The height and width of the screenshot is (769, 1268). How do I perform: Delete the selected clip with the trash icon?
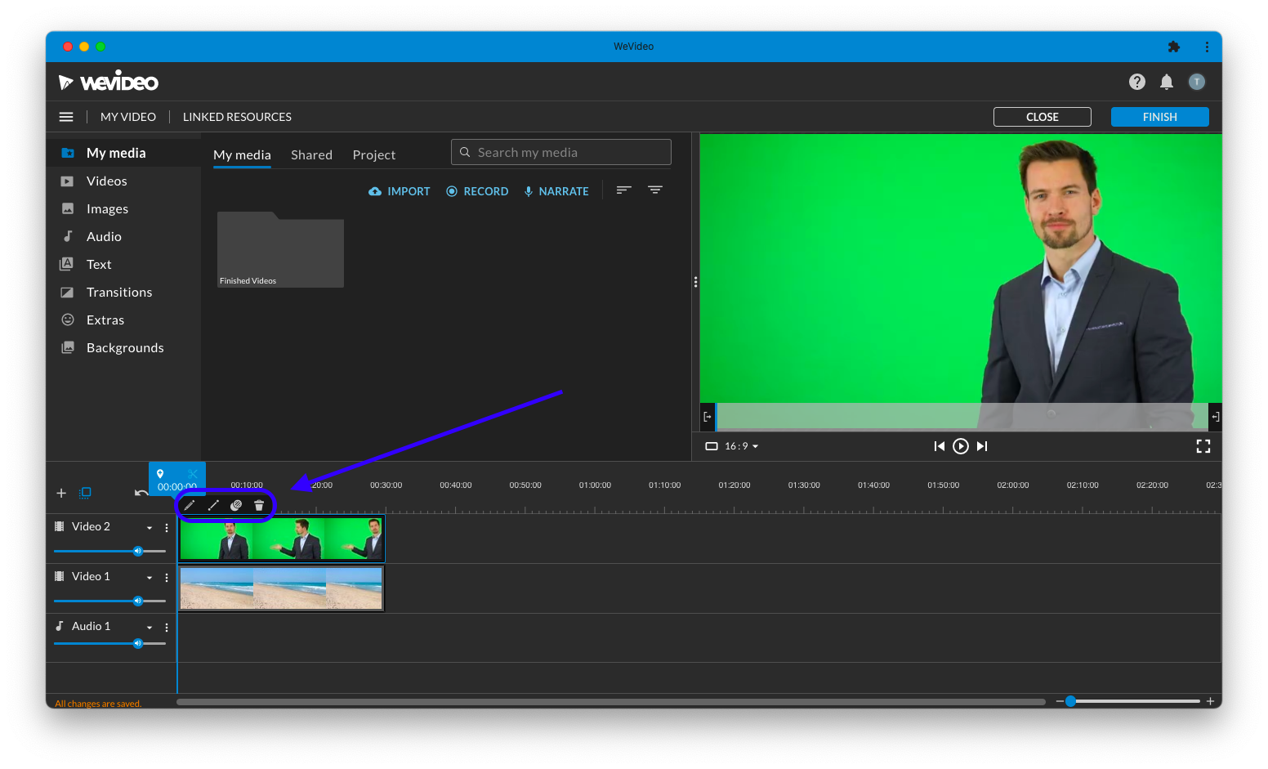[x=259, y=505]
